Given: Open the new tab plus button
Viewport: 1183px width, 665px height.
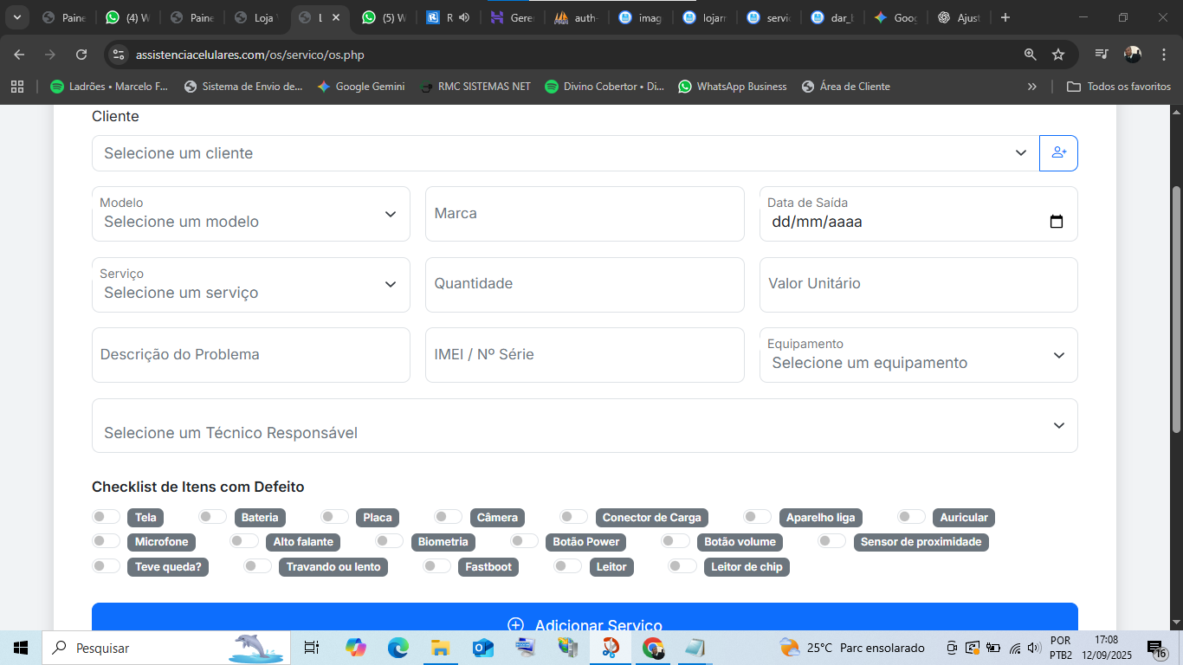Looking at the screenshot, I should point(1005,17).
